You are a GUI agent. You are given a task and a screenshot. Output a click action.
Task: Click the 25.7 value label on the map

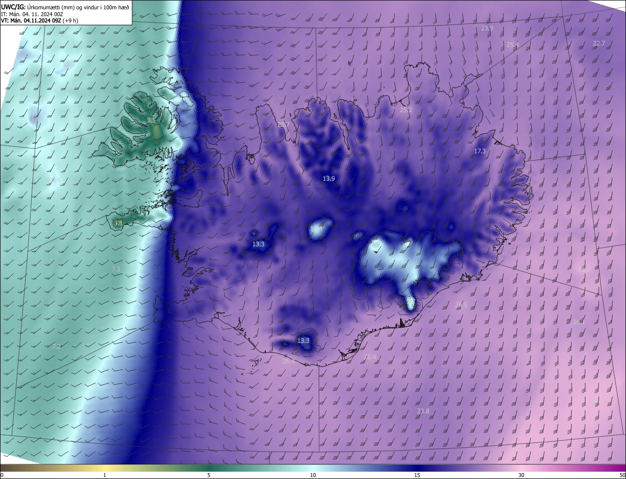[x=284, y=125]
